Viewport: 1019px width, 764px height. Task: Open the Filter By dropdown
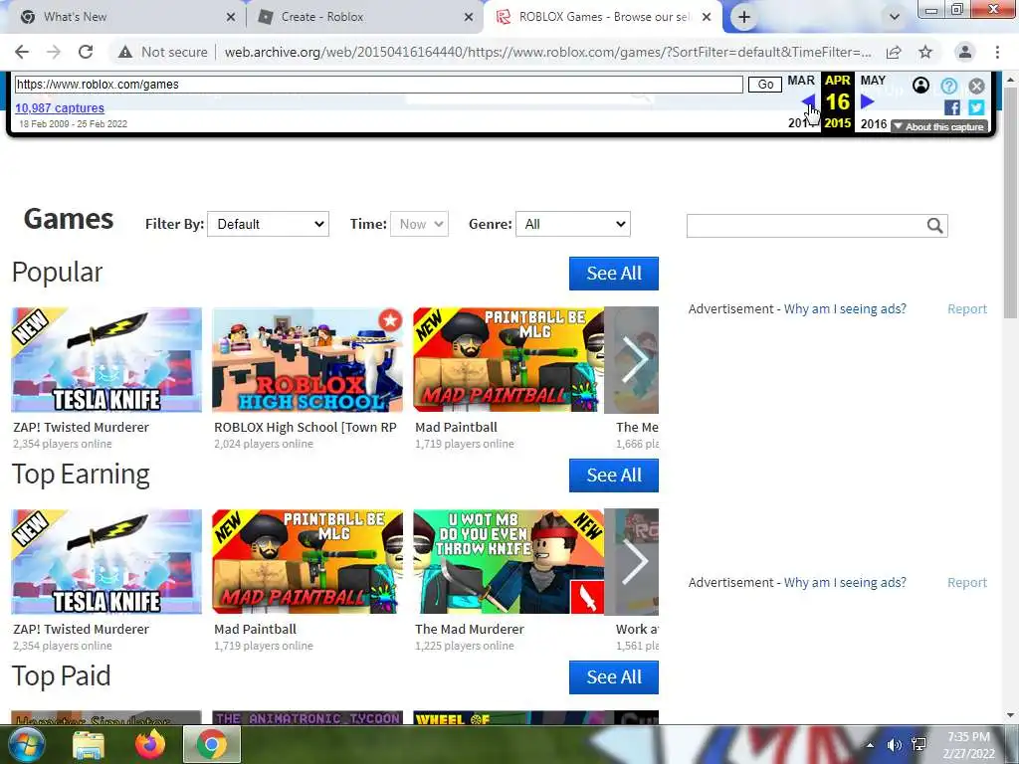268,224
